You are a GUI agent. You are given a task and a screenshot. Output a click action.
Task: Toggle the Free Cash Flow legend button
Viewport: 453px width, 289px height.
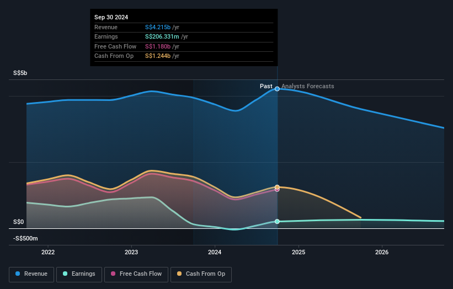(x=136, y=274)
